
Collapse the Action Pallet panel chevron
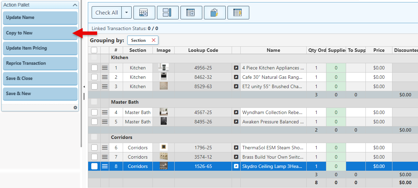pos(75,5)
